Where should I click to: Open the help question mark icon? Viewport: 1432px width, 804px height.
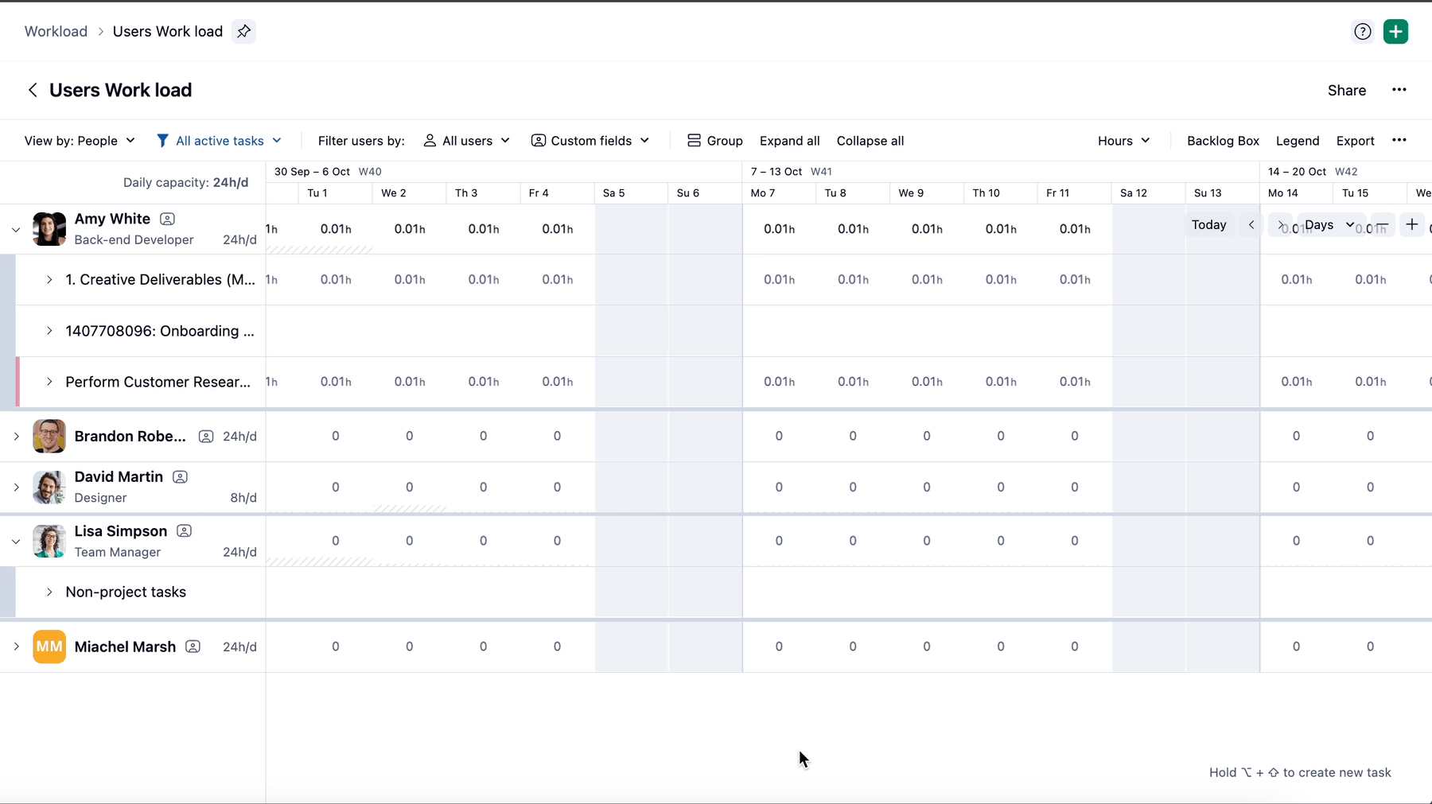(x=1363, y=31)
